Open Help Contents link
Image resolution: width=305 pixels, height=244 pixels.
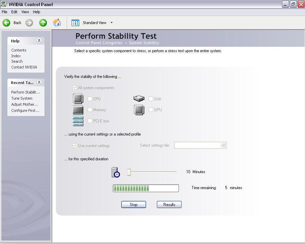(19, 50)
